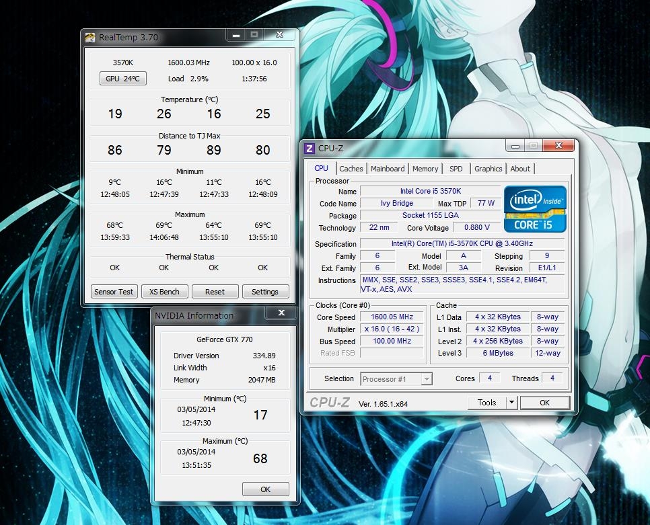The height and width of the screenshot is (525, 650).
Task: Click the '1600.03 MHz' frequency in RealTemp
Action: click(188, 63)
